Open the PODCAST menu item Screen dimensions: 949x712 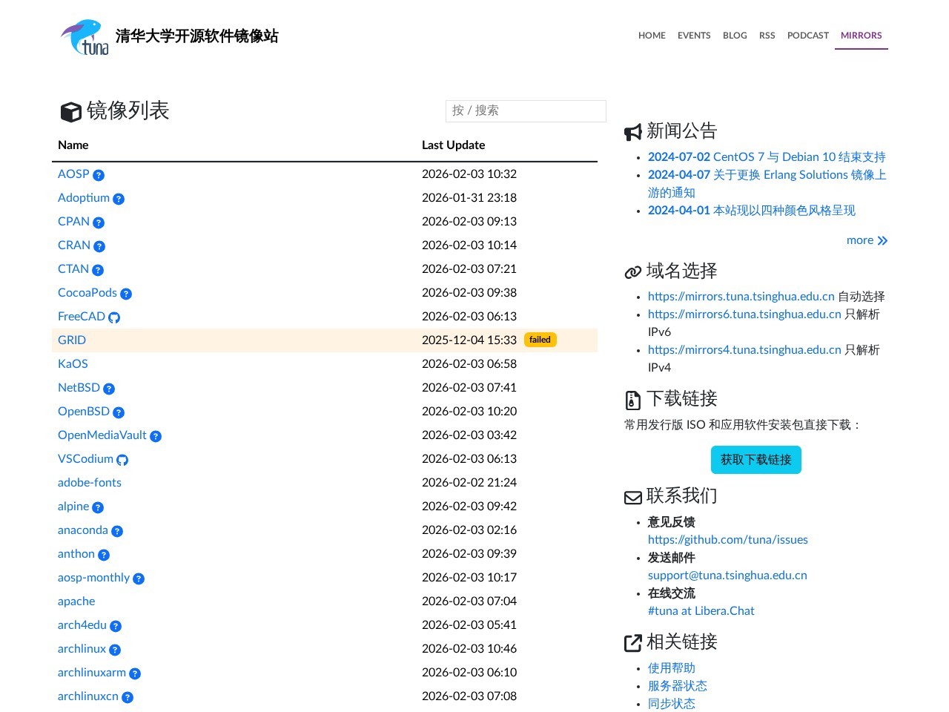pyautogui.click(x=808, y=36)
